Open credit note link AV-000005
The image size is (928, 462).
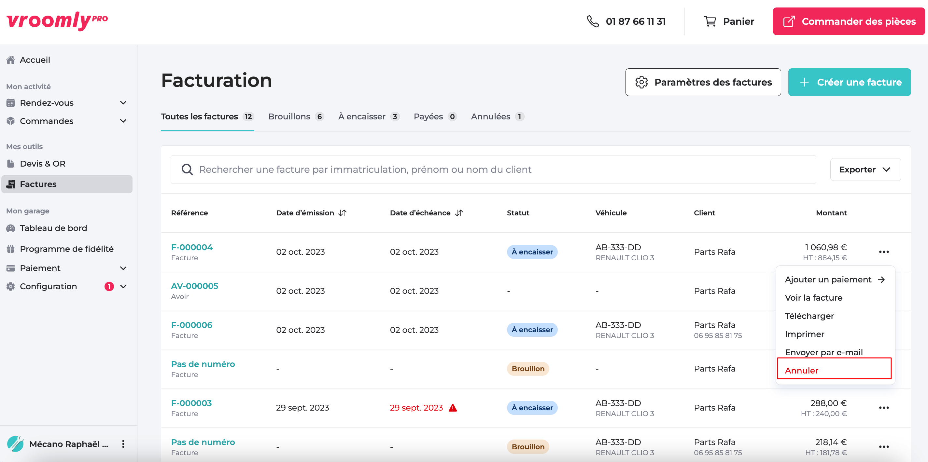pyautogui.click(x=194, y=286)
